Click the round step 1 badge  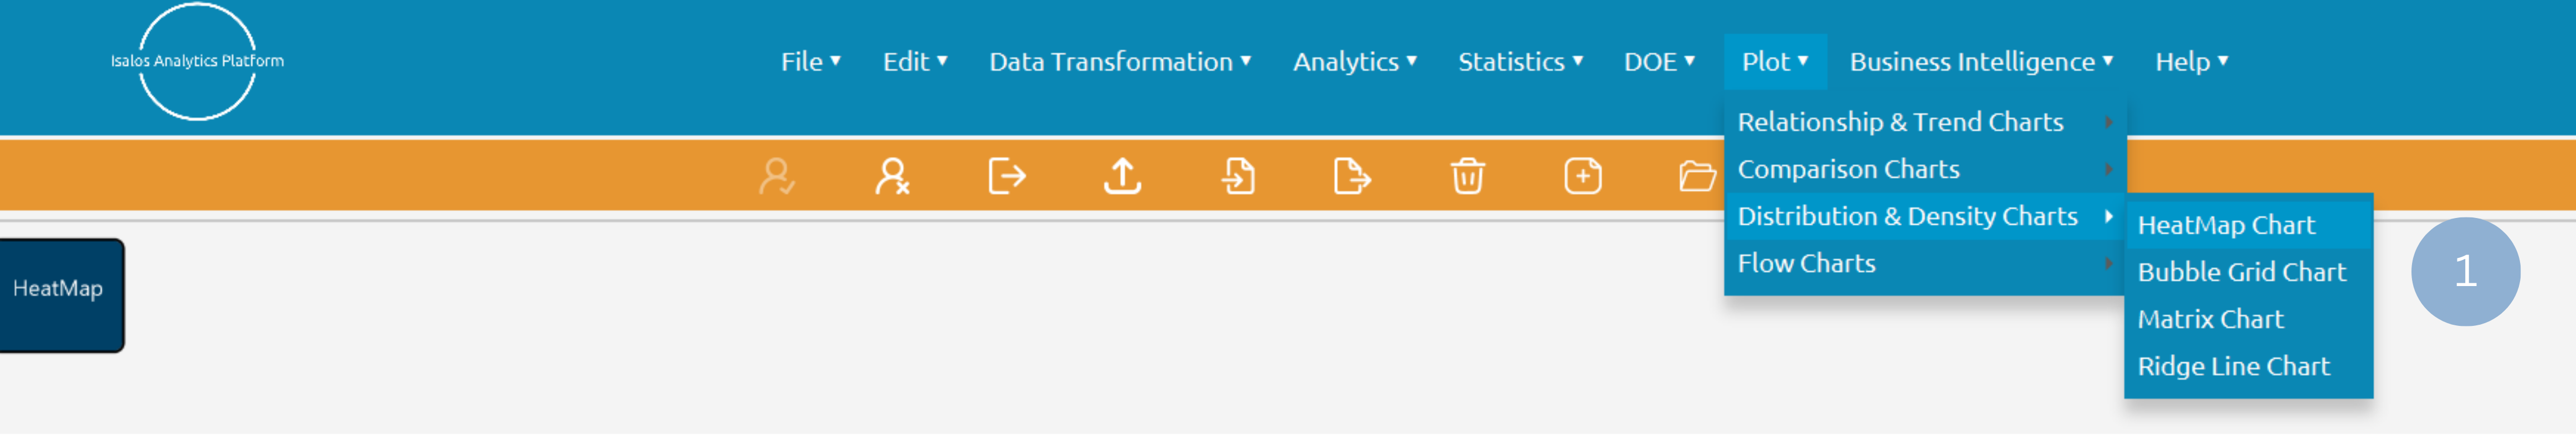pyautogui.click(x=2464, y=271)
